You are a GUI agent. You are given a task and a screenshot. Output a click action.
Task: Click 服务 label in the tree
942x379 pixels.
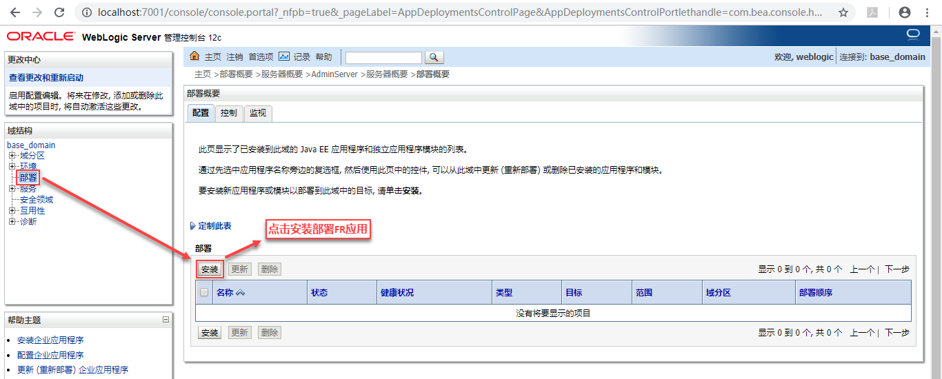point(28,189)
